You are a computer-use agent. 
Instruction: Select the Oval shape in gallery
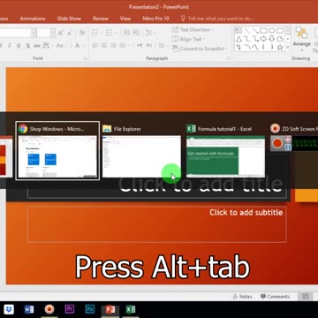[272, 31]
